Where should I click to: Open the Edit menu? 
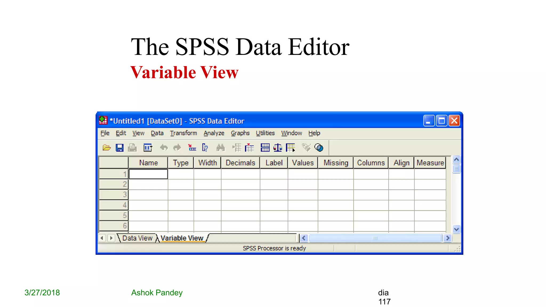[121, 133]
